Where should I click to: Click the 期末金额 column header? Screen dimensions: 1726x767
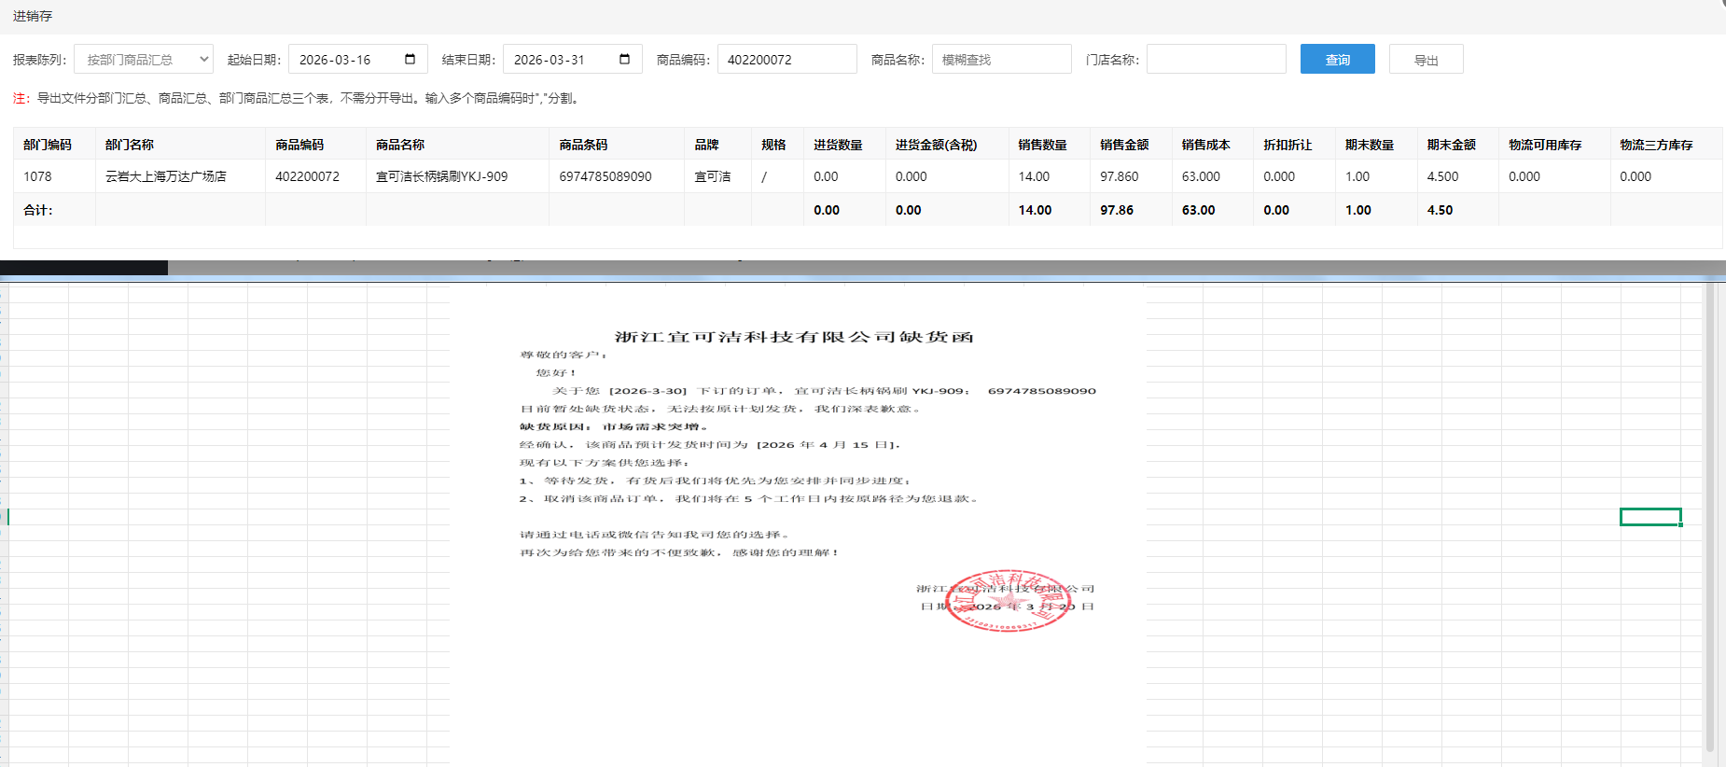[1451, 145]
